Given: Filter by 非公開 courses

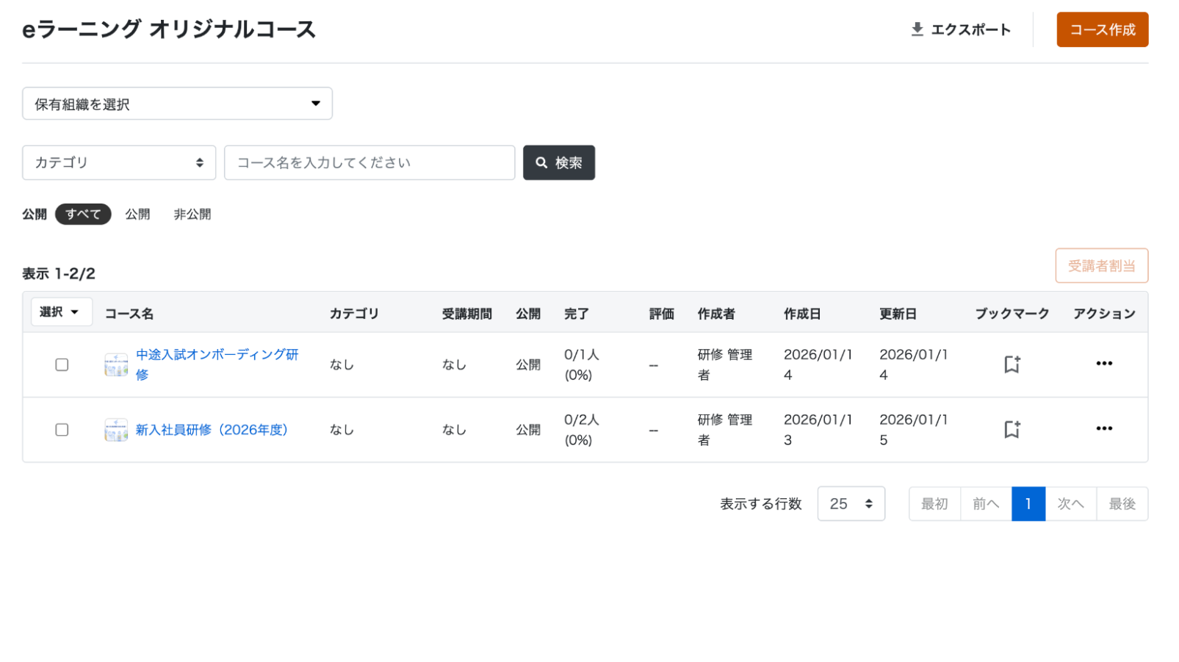Looking at the screenshot, I should pyautogui.click(x=192, y=214).
